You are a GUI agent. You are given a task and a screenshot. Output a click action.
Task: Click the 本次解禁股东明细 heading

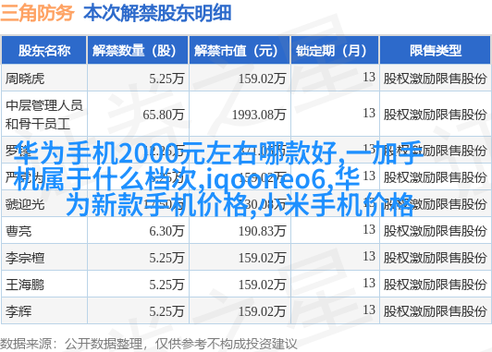(x=157, y=13)
